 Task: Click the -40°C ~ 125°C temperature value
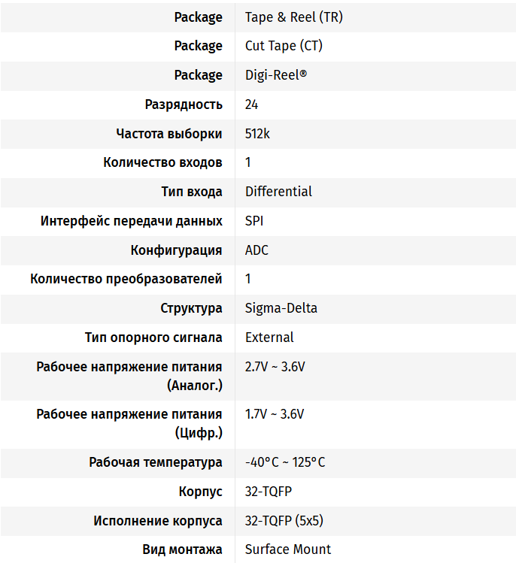[x=285, y=462]
